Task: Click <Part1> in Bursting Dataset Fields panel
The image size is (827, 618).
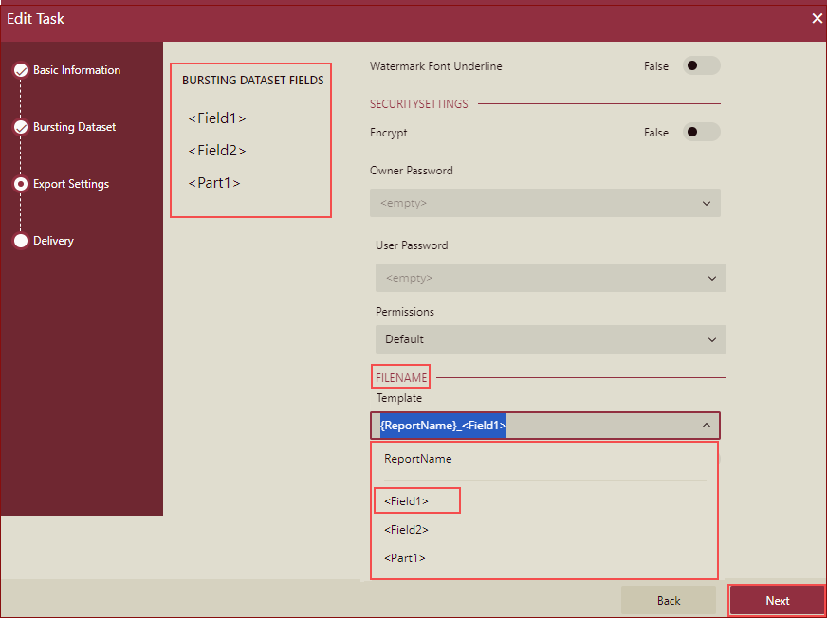Action: pos(211,182)
